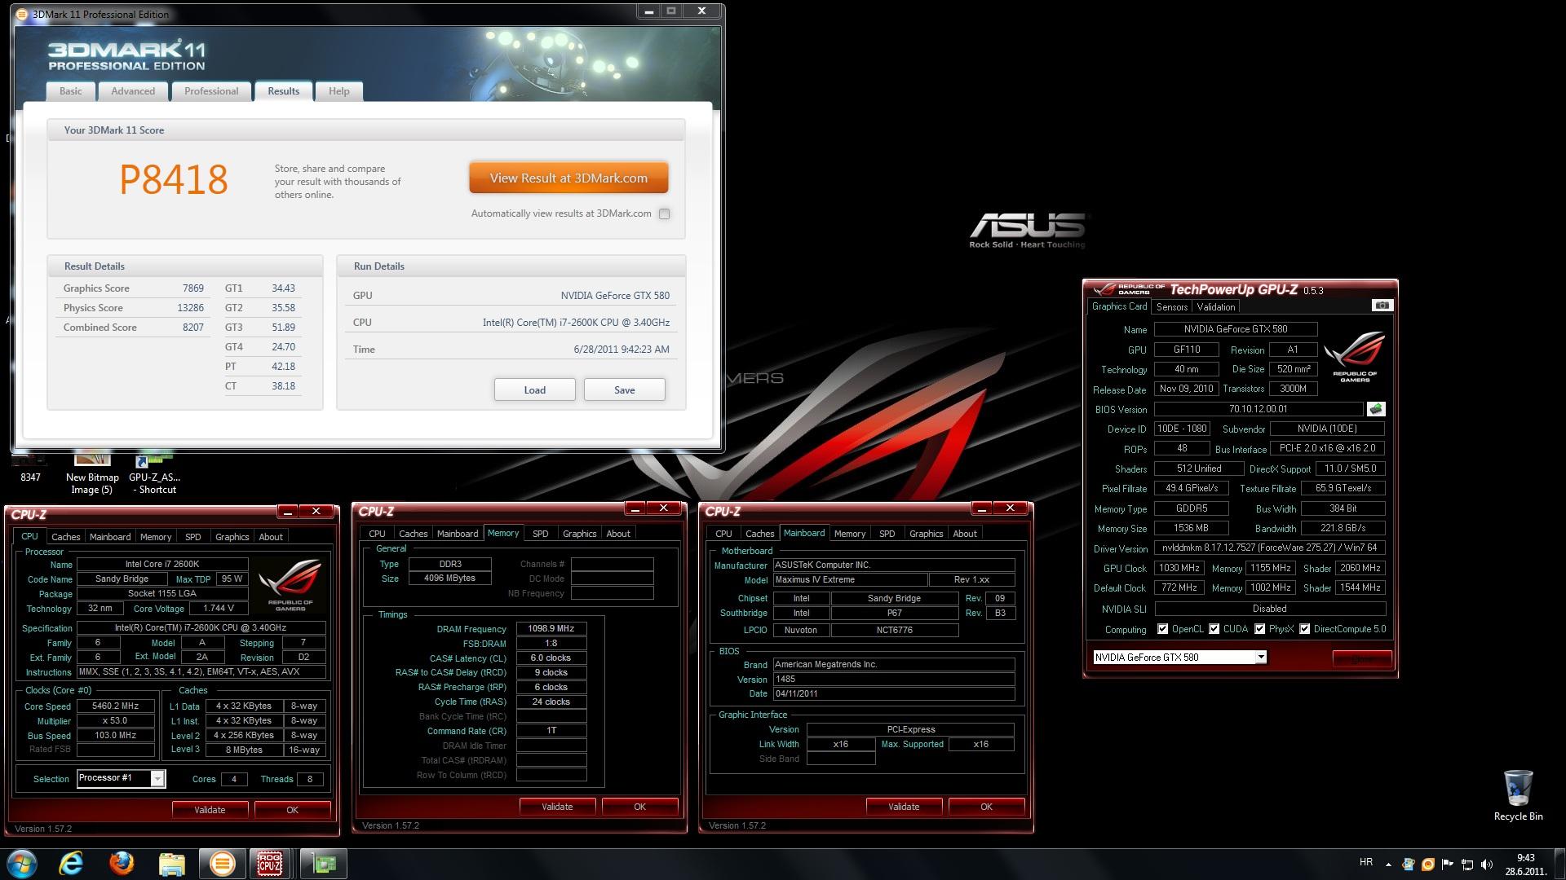Viewport: 1566px width, 880px height.
Task: Open the Help tab in 3DMark
Action: click(339, 91)
